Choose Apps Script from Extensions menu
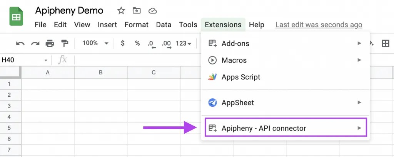394x157 pixels. [x=285, y=77]
